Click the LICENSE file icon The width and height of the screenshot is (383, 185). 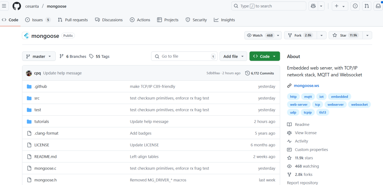click(29, 145)
